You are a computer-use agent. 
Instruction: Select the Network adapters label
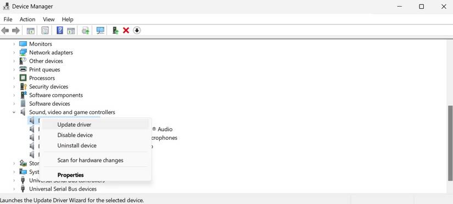click(51, 53)
